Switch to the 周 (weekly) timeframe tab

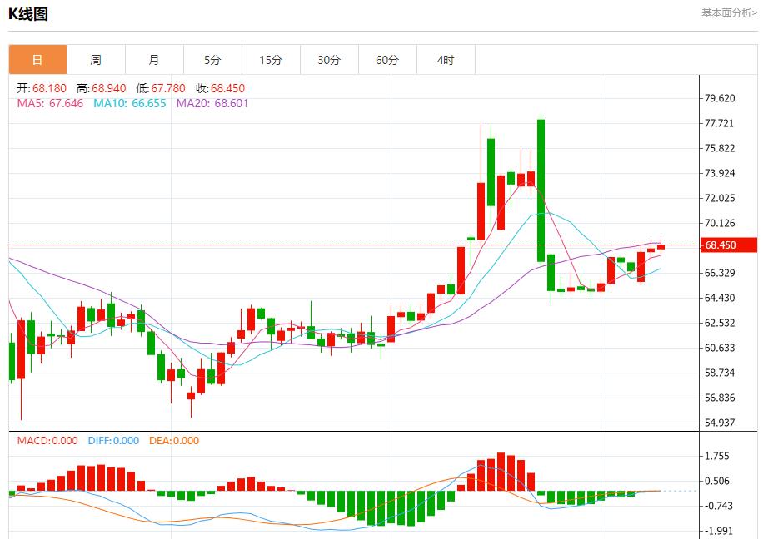point(95,59)
